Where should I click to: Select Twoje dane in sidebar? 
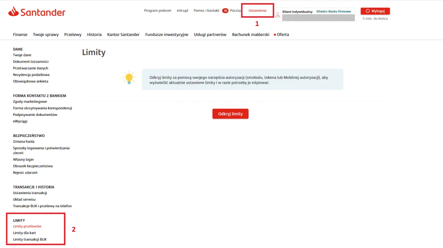[22, 55]
